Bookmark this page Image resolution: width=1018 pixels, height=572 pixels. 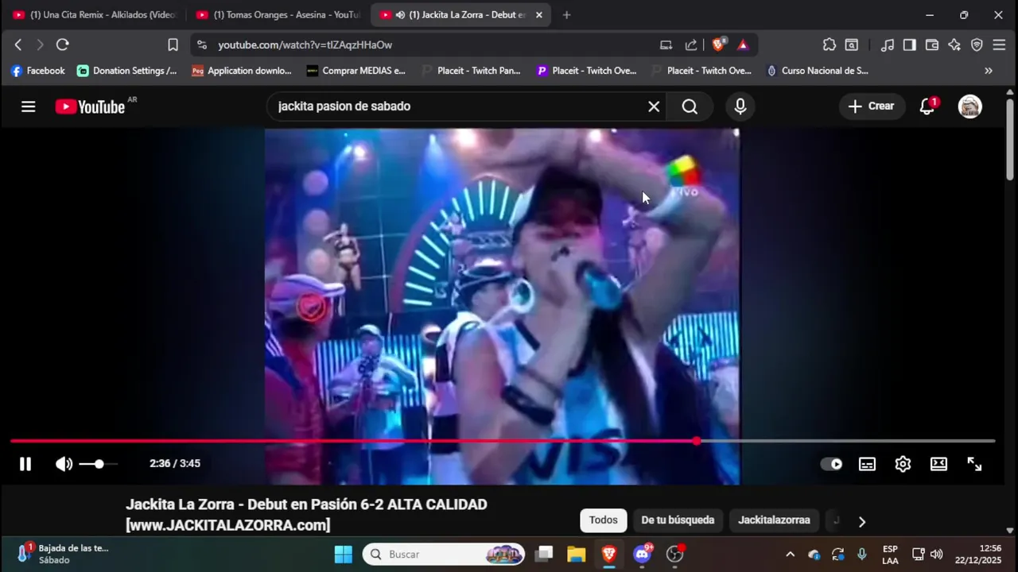click(x=173, y=44)
